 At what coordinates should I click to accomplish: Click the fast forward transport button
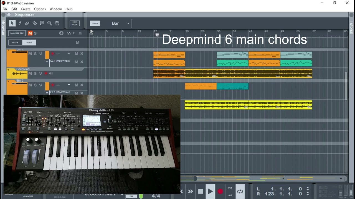coord(190,191)
